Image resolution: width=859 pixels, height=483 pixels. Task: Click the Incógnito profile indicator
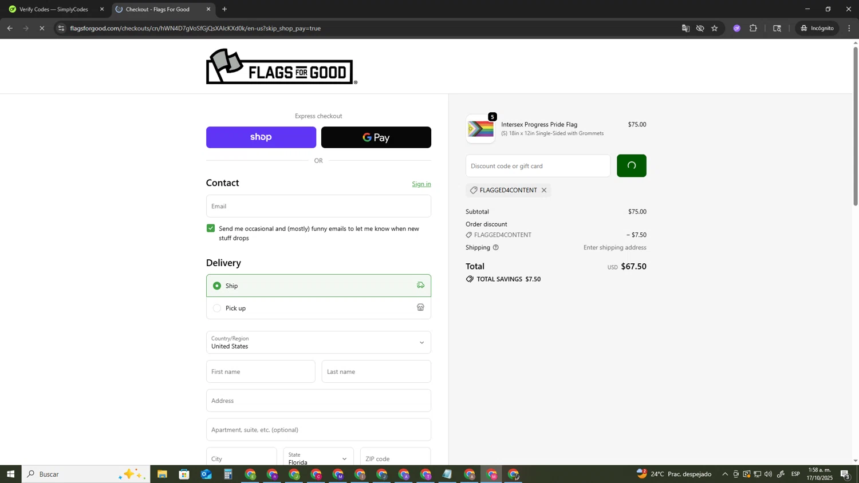(x=817, y=28)
